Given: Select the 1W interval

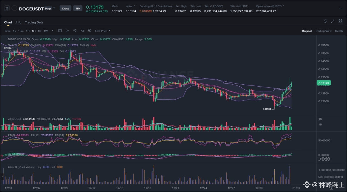Looking at the screenshot, I should (46, 31).
